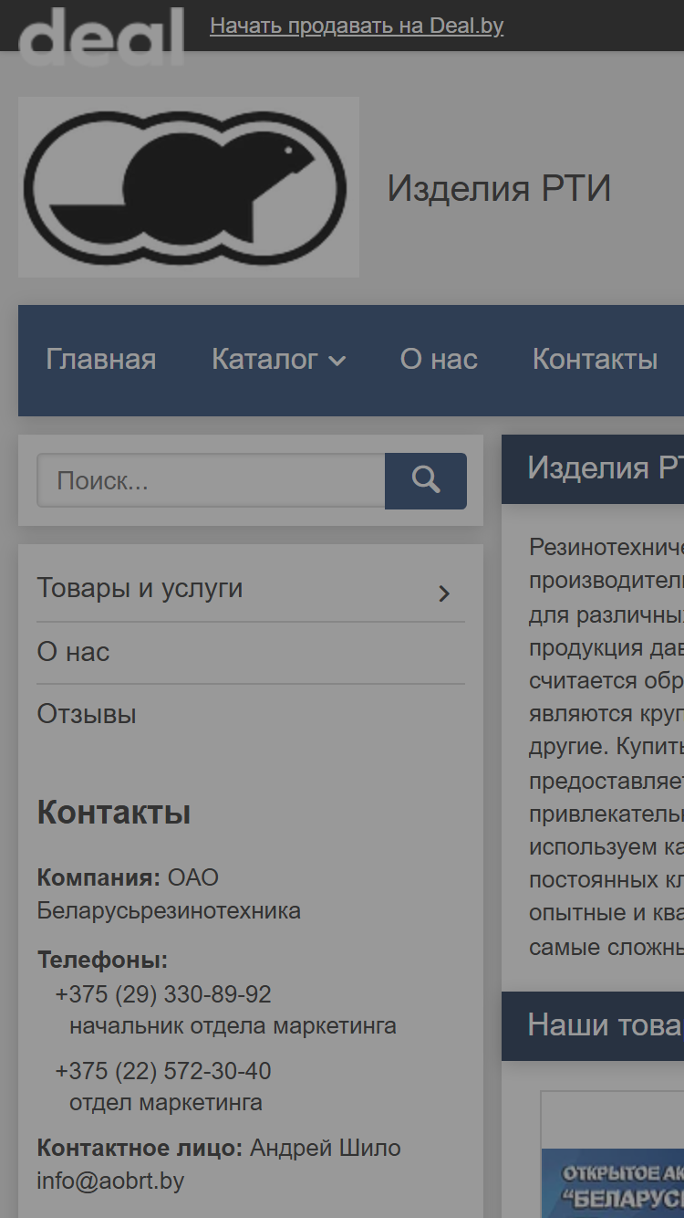Open the 'Каталог' menu item
The width and height of the screenshot is (684, 1218).
click(x=265, y=360)
